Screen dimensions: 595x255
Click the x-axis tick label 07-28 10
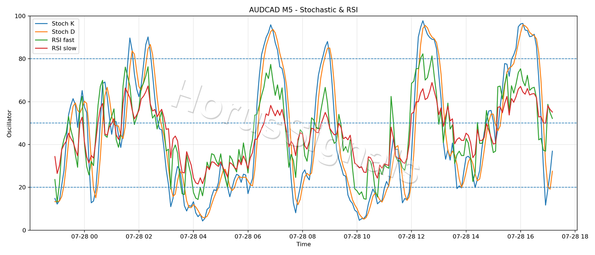357,236
